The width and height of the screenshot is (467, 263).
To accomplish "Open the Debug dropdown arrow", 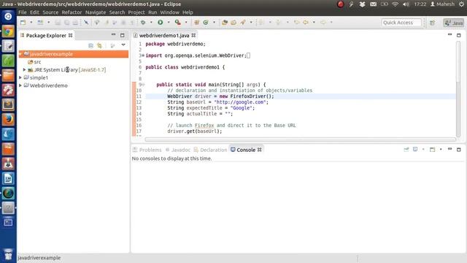I will tap(151, 23).
